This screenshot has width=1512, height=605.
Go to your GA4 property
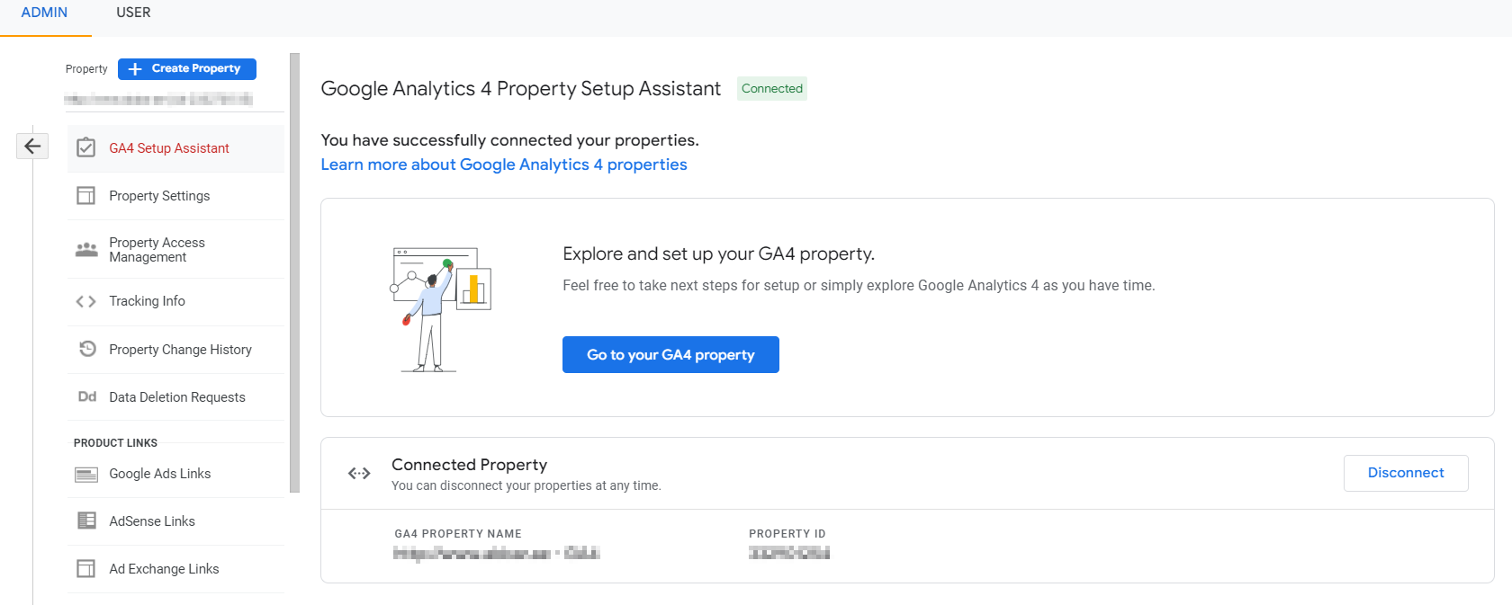[670, 354]
